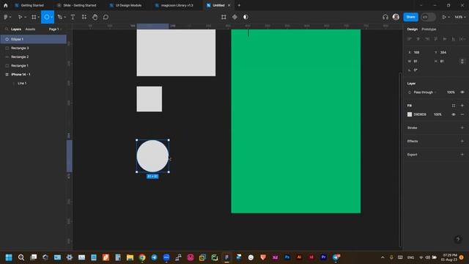Switch to the Getting Started tab
The width and height of the screenshot is (469, 264).
[29, 5]
